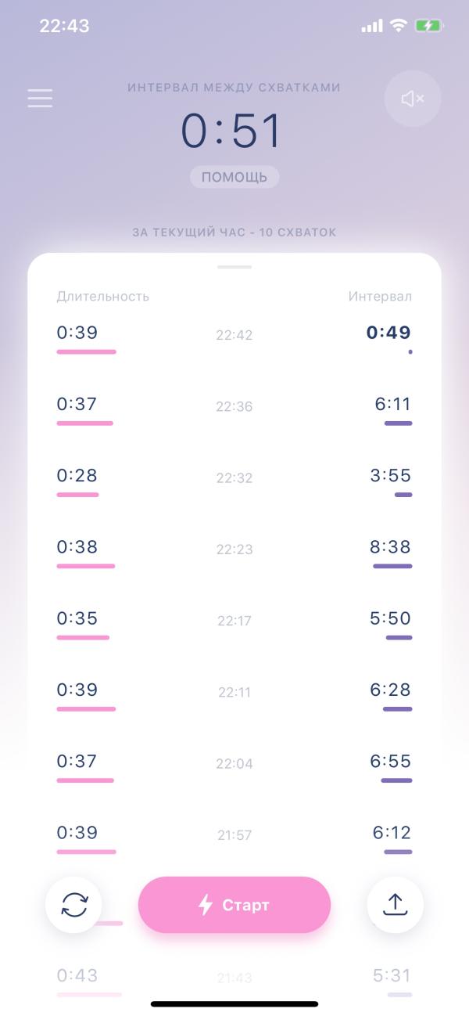Open the hamburger menu
The height and width of the screenshot is (1016, 469).
tap(40, 98)
